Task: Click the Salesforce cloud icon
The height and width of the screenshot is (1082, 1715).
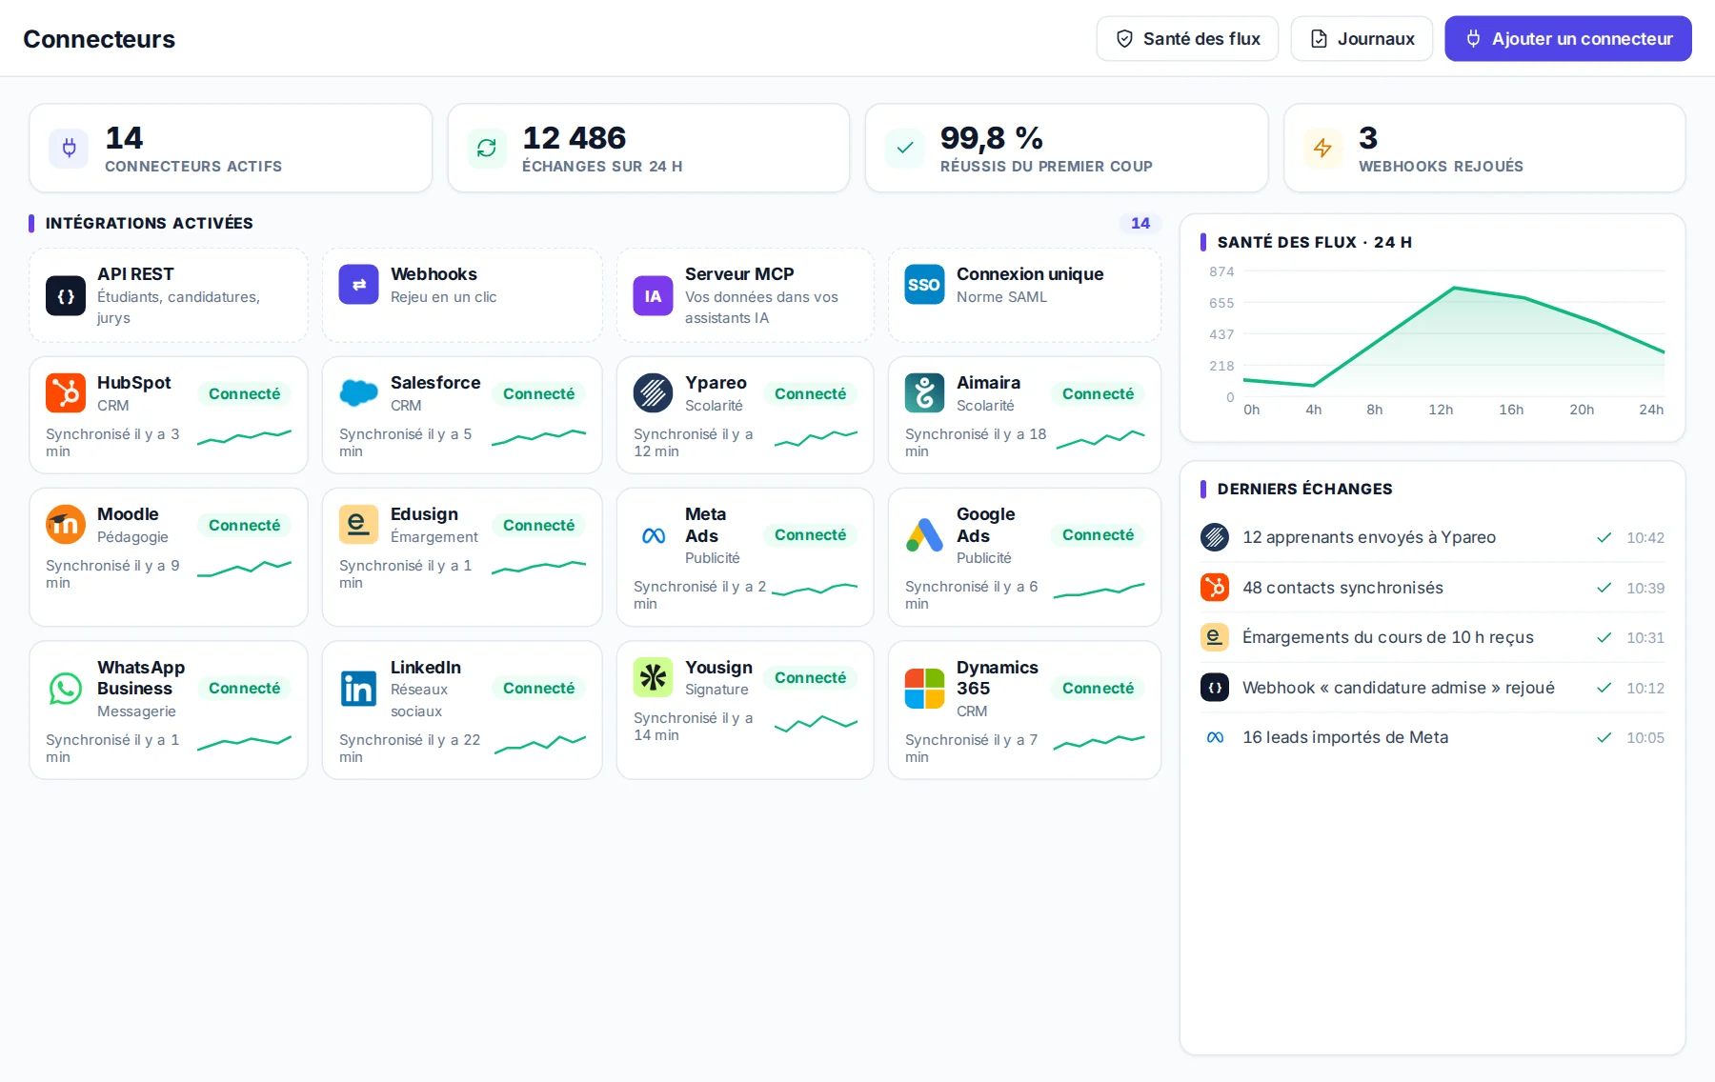Action: [359, 392]
